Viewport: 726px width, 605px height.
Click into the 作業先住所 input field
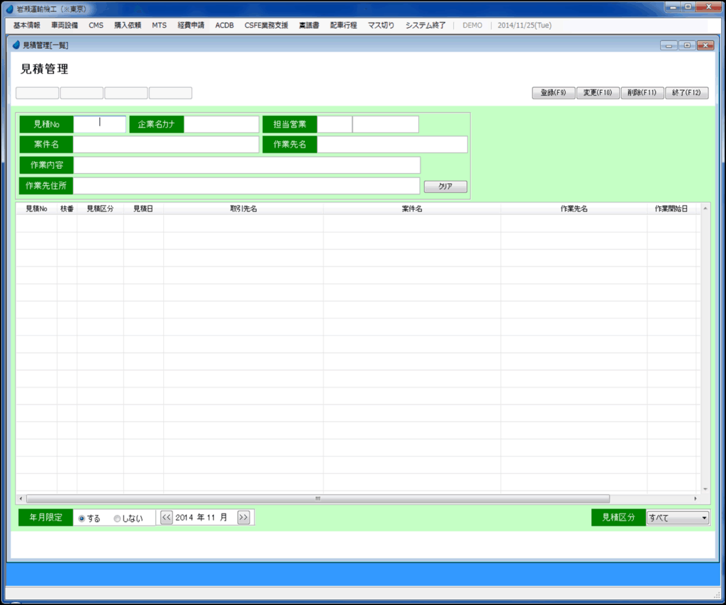247,186
